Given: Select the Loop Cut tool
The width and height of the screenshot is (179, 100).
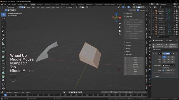Looking at the screenshot, I should coord(3,64).
